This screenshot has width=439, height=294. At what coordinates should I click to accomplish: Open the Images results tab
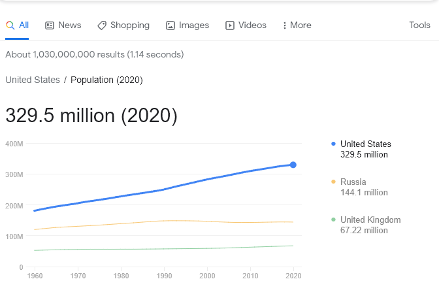[x=187, y=25]
